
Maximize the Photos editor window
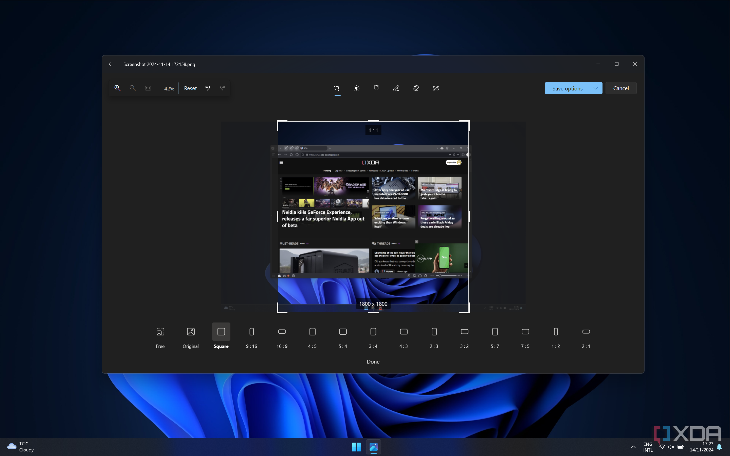(x=617, y=64)
